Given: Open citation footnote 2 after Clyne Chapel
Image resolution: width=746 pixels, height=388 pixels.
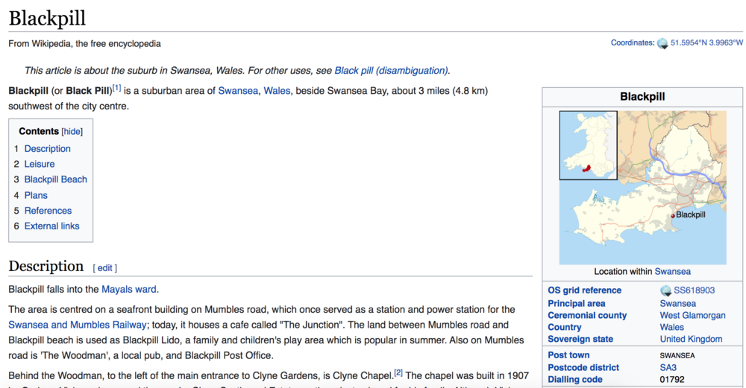Looking at the screenshot, I should click(398, 373).
